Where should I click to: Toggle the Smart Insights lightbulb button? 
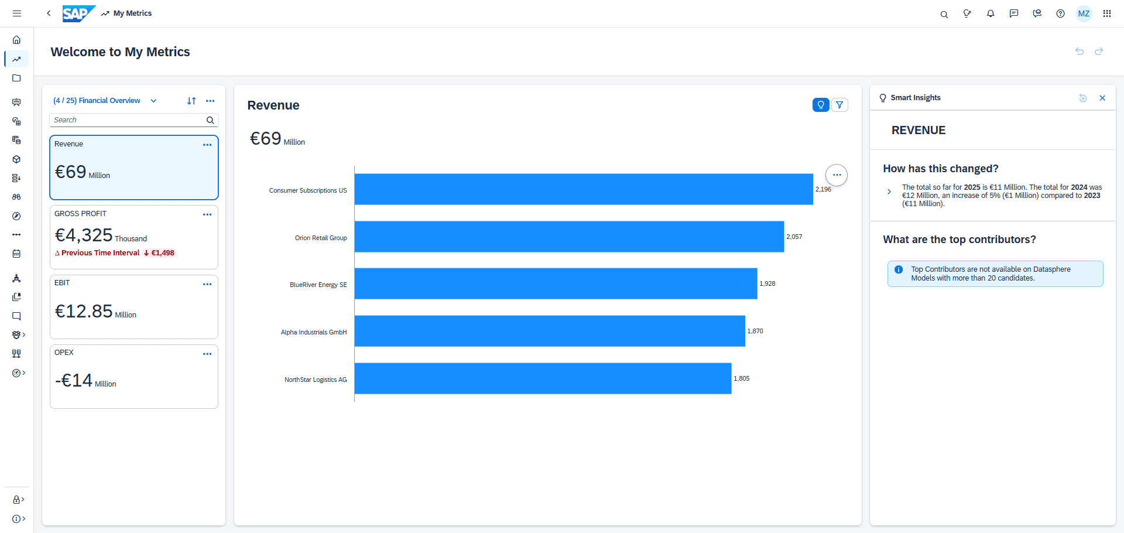[x=821, y=105]
